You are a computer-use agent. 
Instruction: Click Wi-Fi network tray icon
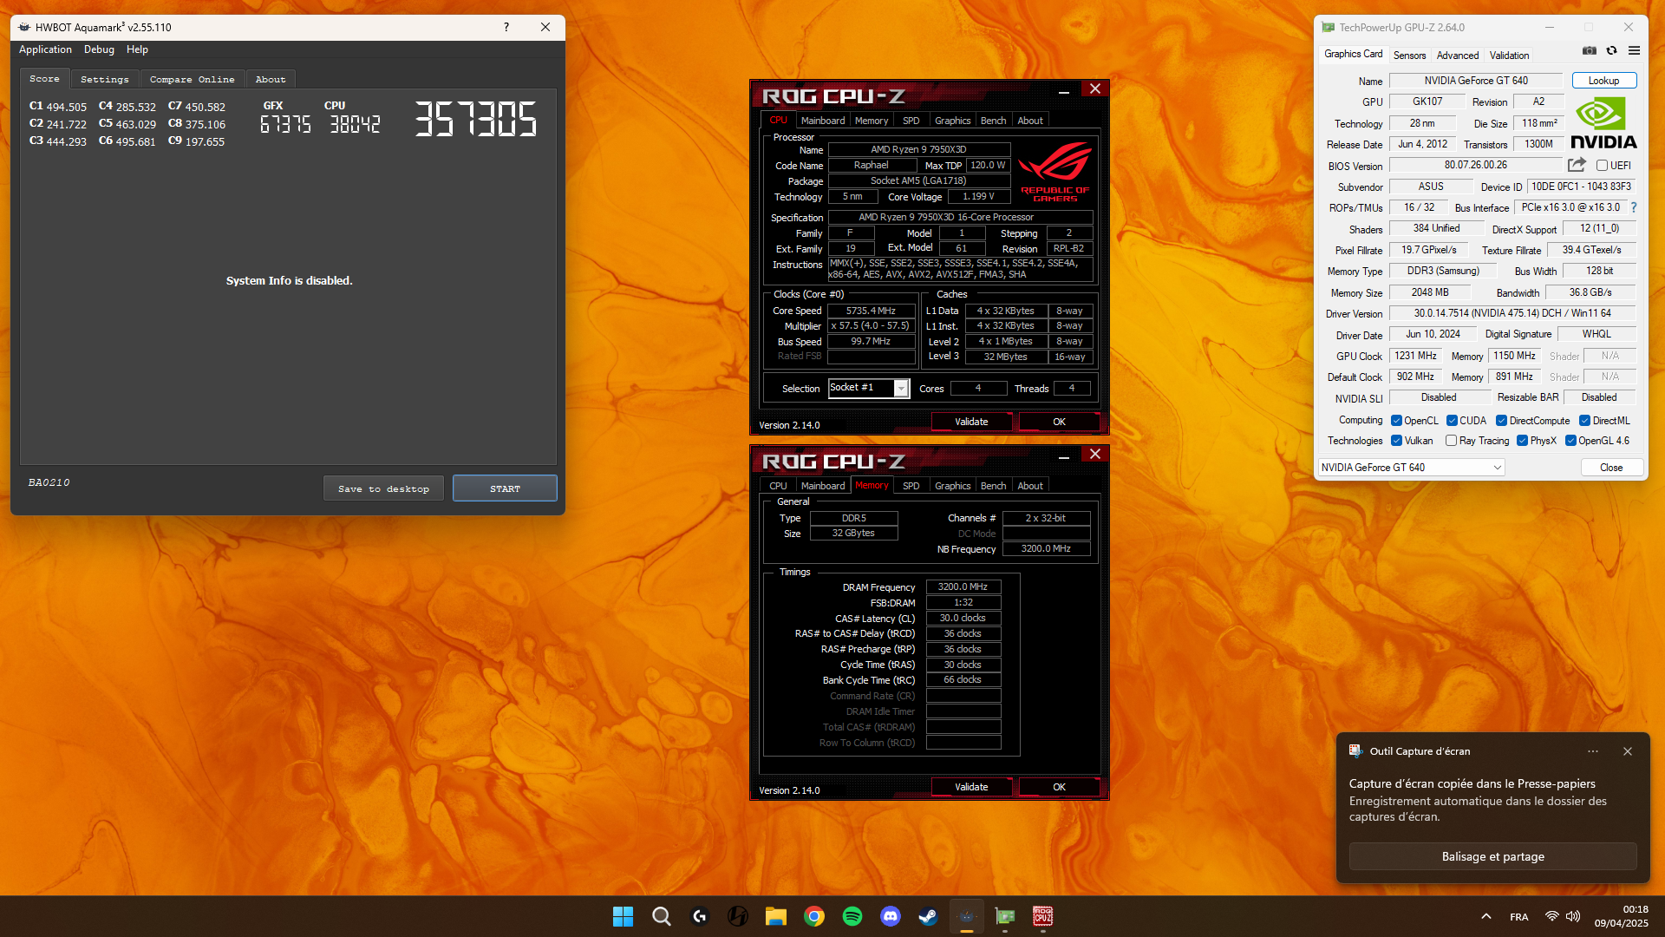1551,916
